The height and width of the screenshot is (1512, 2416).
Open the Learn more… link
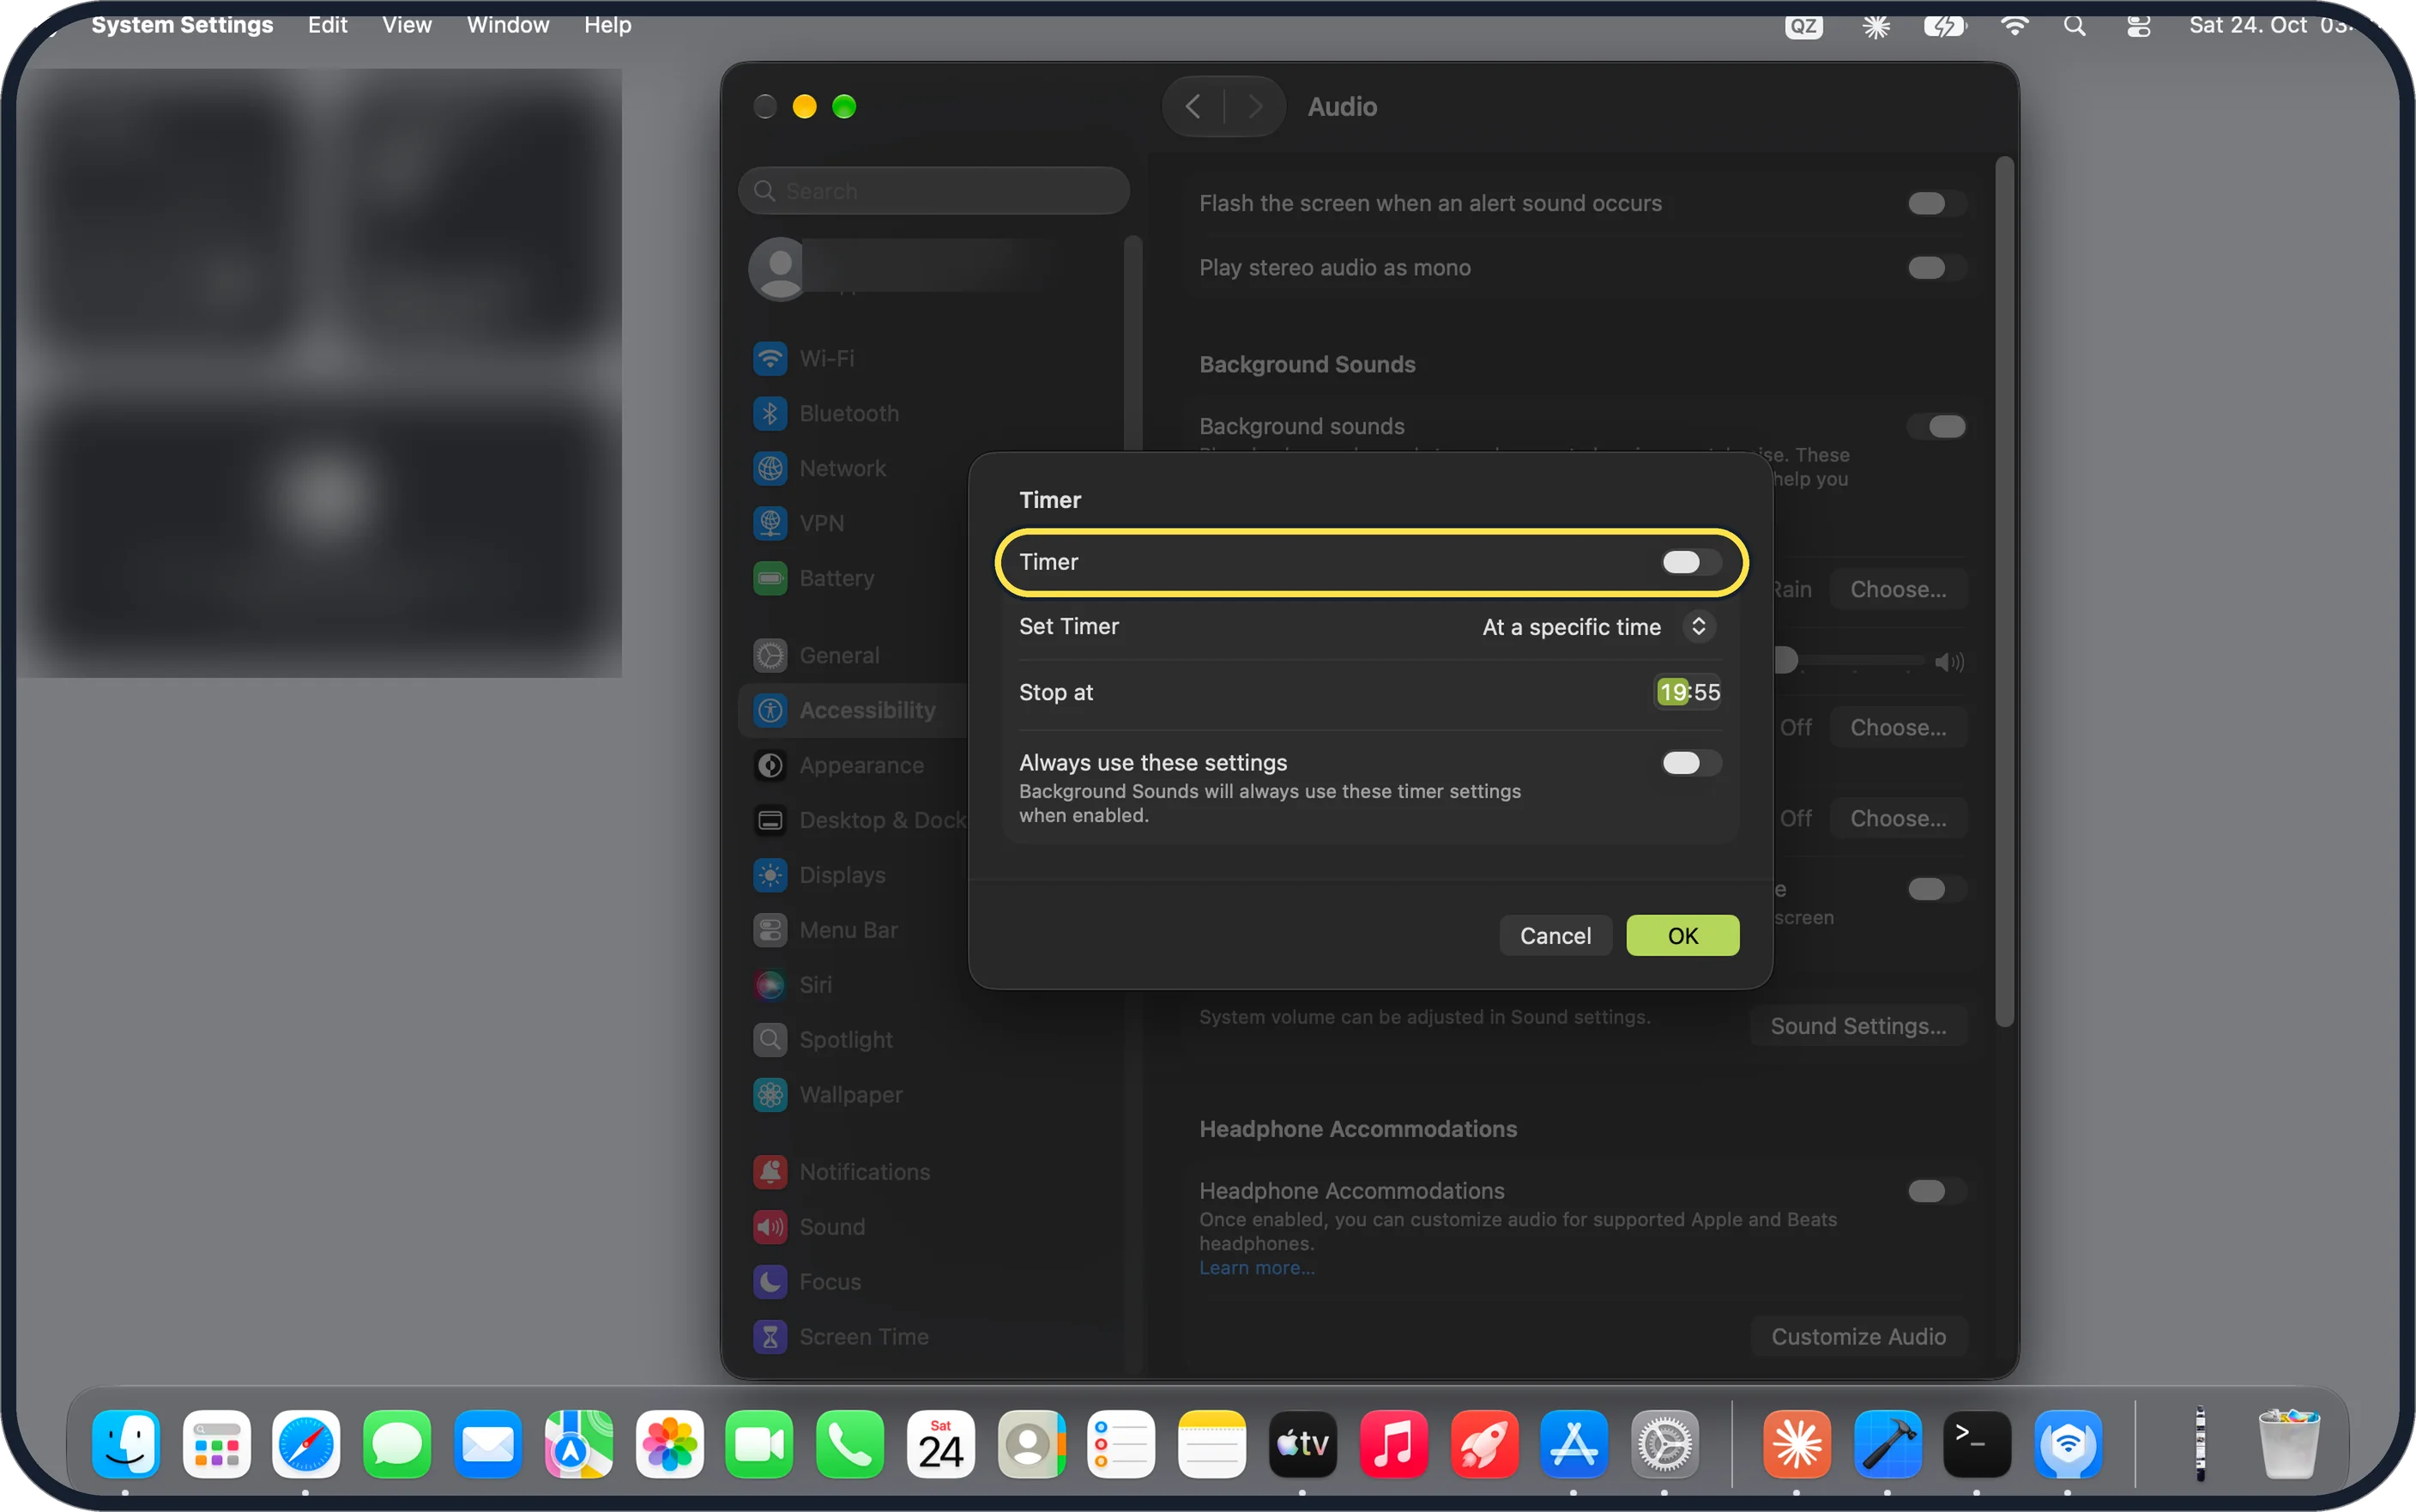[1257, 1268]
